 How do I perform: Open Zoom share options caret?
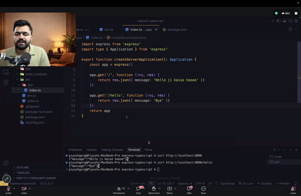click(175, 188)
